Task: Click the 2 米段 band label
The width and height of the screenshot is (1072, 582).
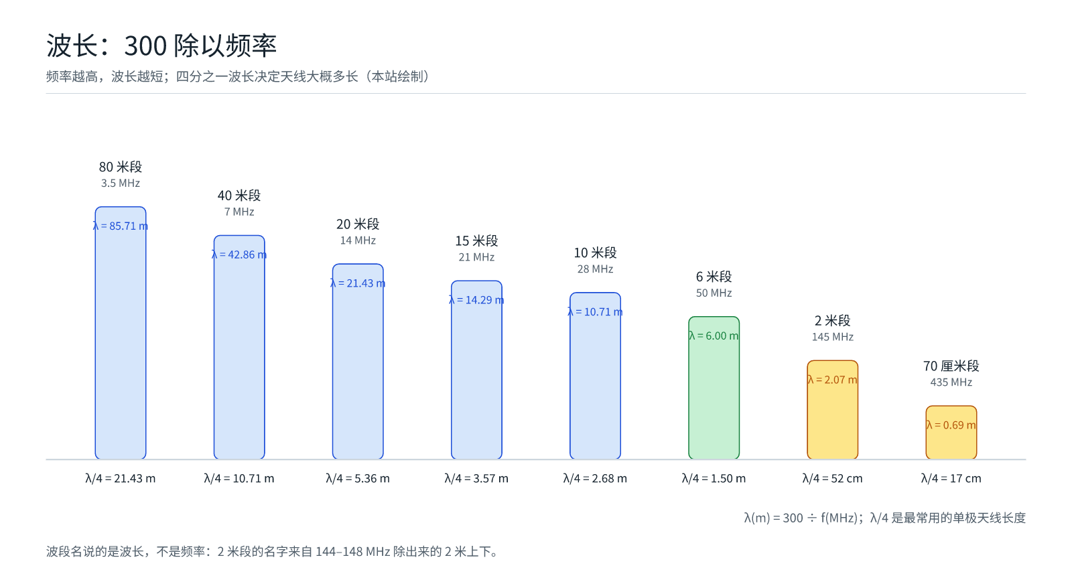Action: tap(833, 321)
